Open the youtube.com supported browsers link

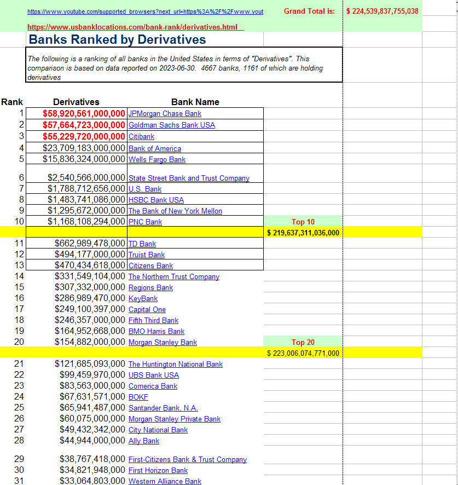pyautogui.click(x=146, y=11)
